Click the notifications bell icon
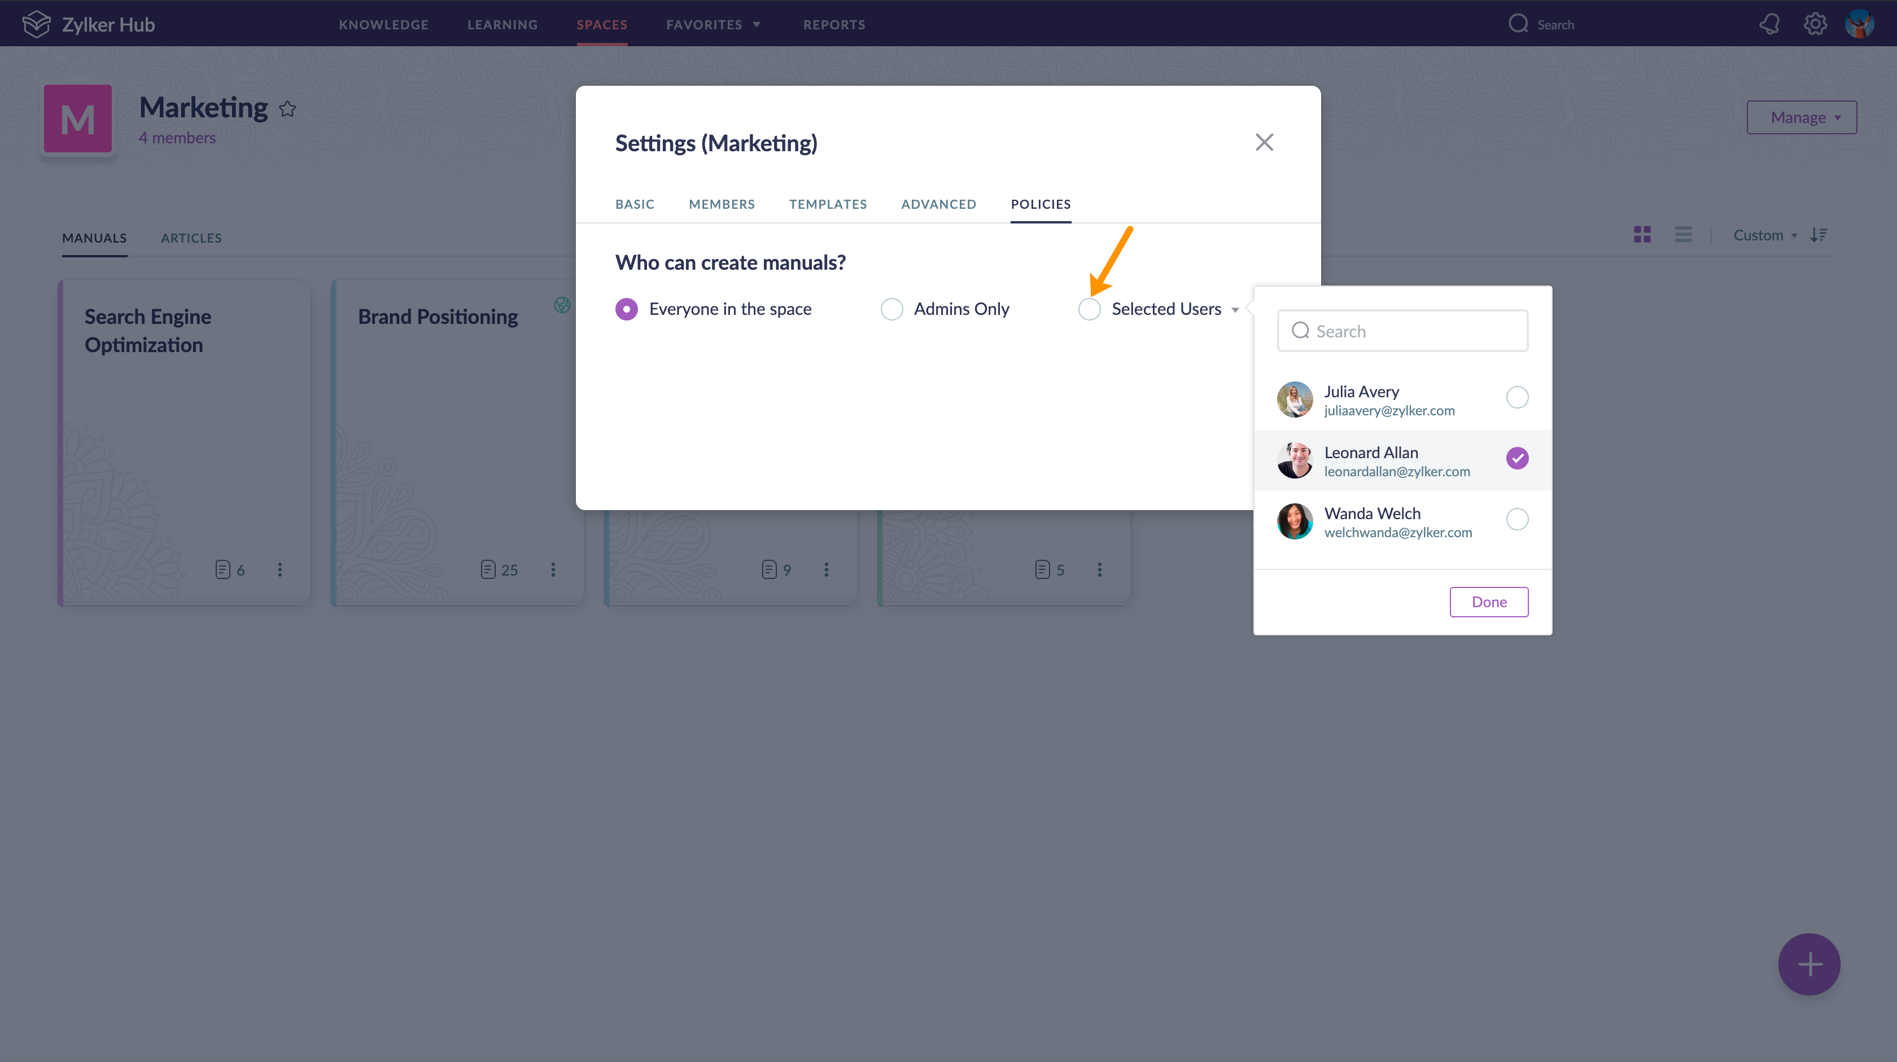The width and height of the screenshot is (1897, 1062). (1769, 24)
